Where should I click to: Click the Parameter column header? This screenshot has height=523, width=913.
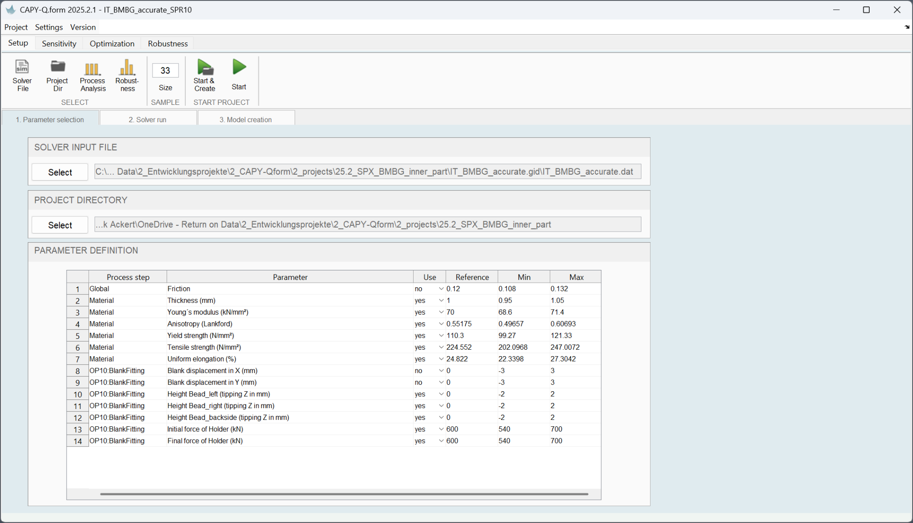(290, 277)
